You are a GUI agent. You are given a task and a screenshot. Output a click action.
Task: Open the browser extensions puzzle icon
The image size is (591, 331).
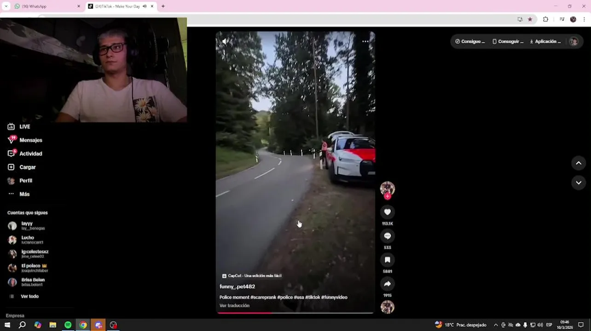point(546,19)
